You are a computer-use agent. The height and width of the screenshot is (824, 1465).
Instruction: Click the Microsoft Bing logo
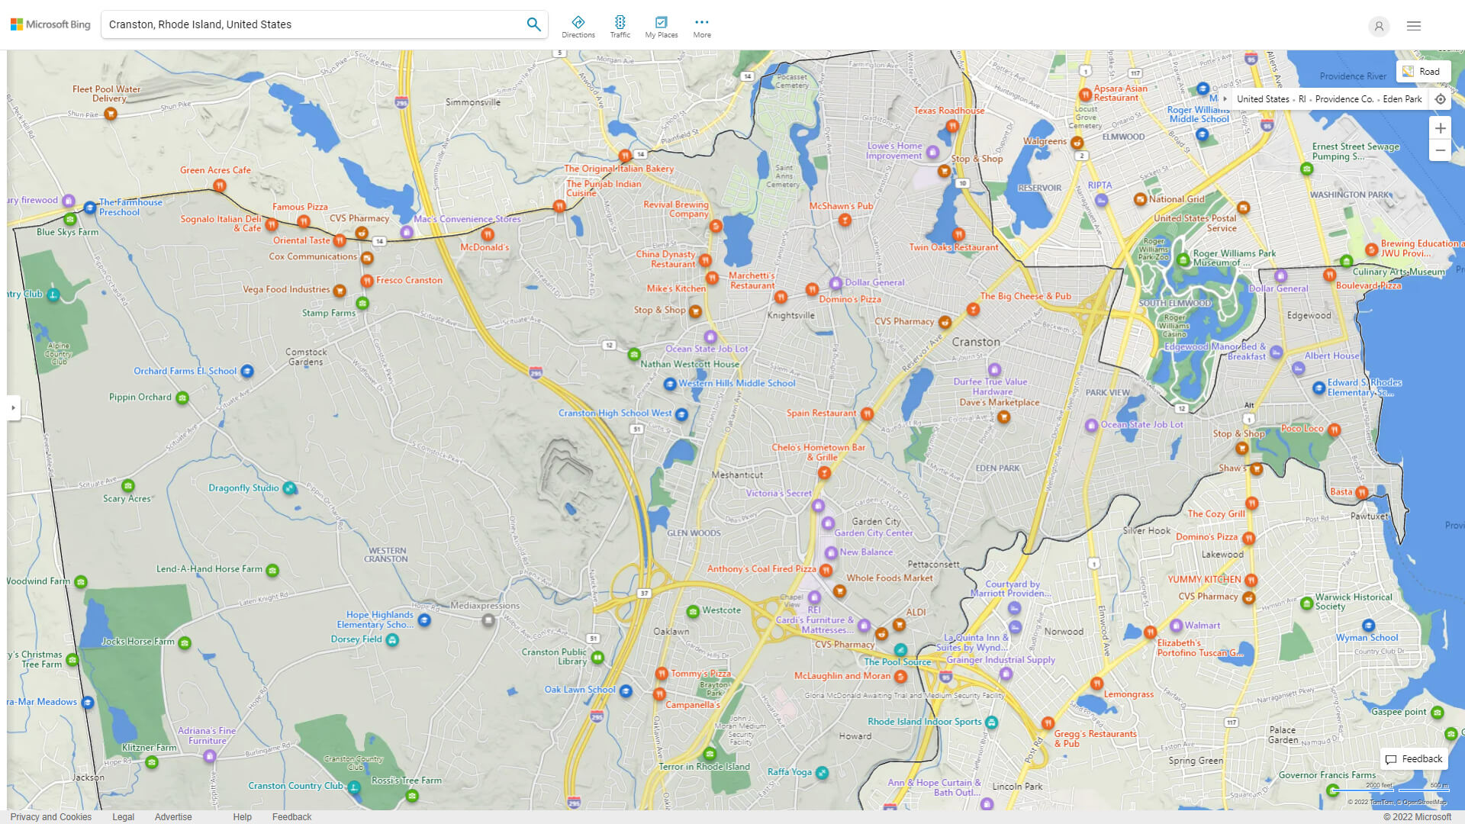point(50,24)
